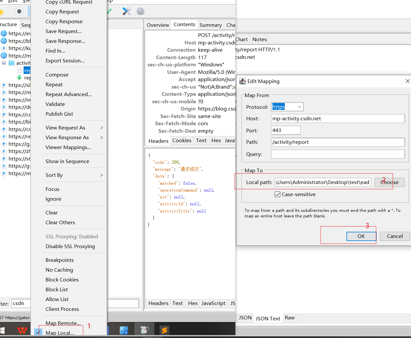Toggle the Case-sensitive checkbox

tap(278, 194)
